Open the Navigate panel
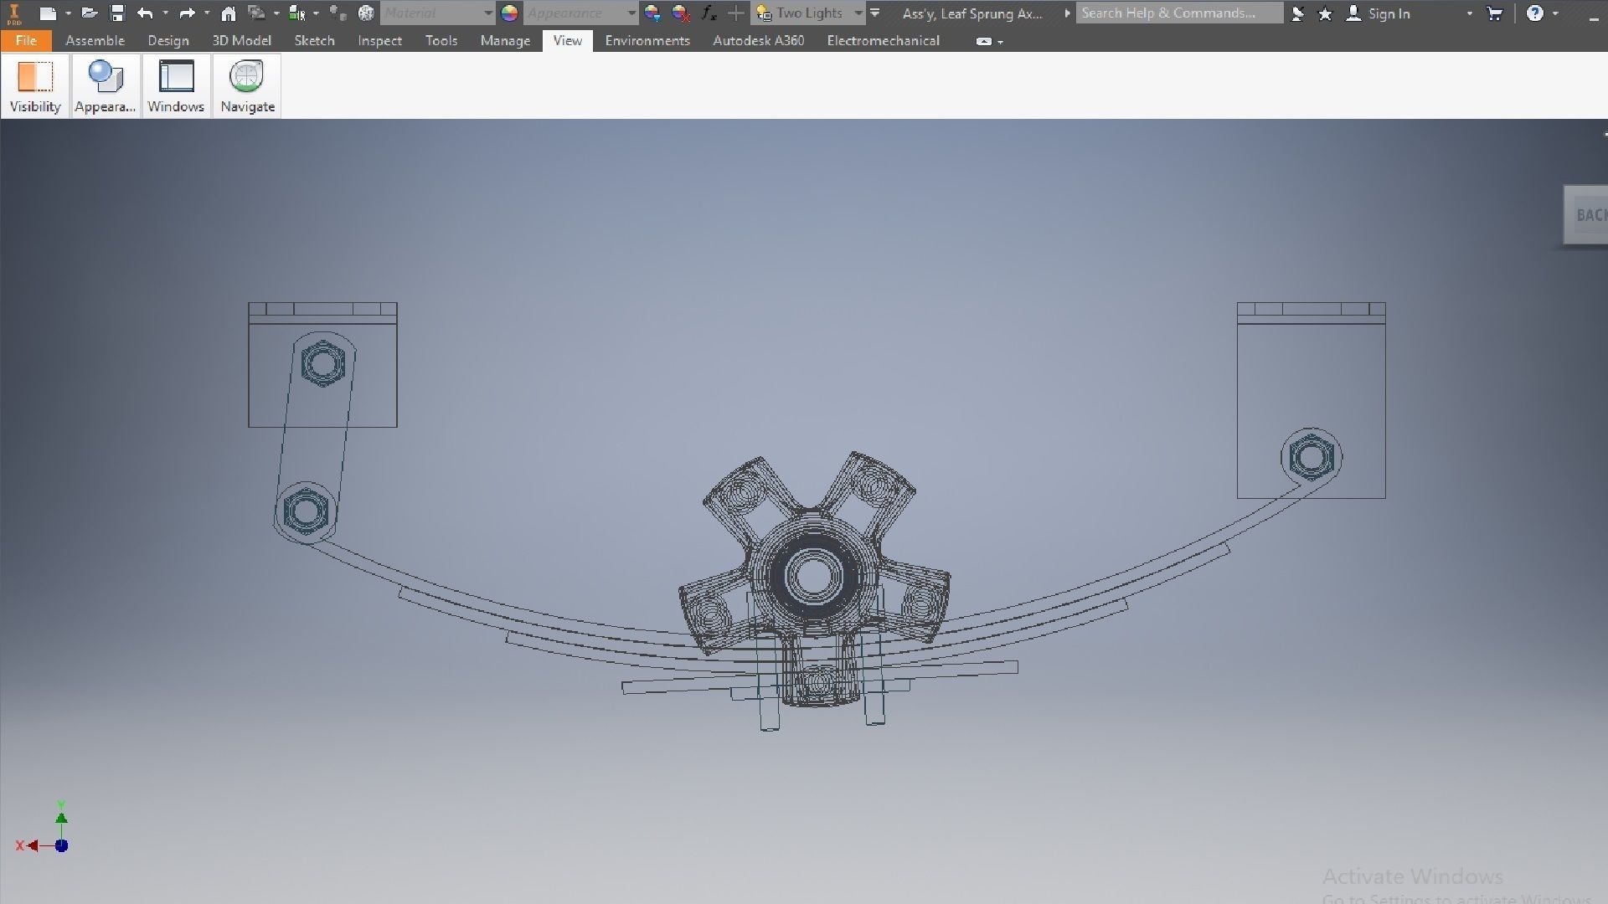 (247, 86)
